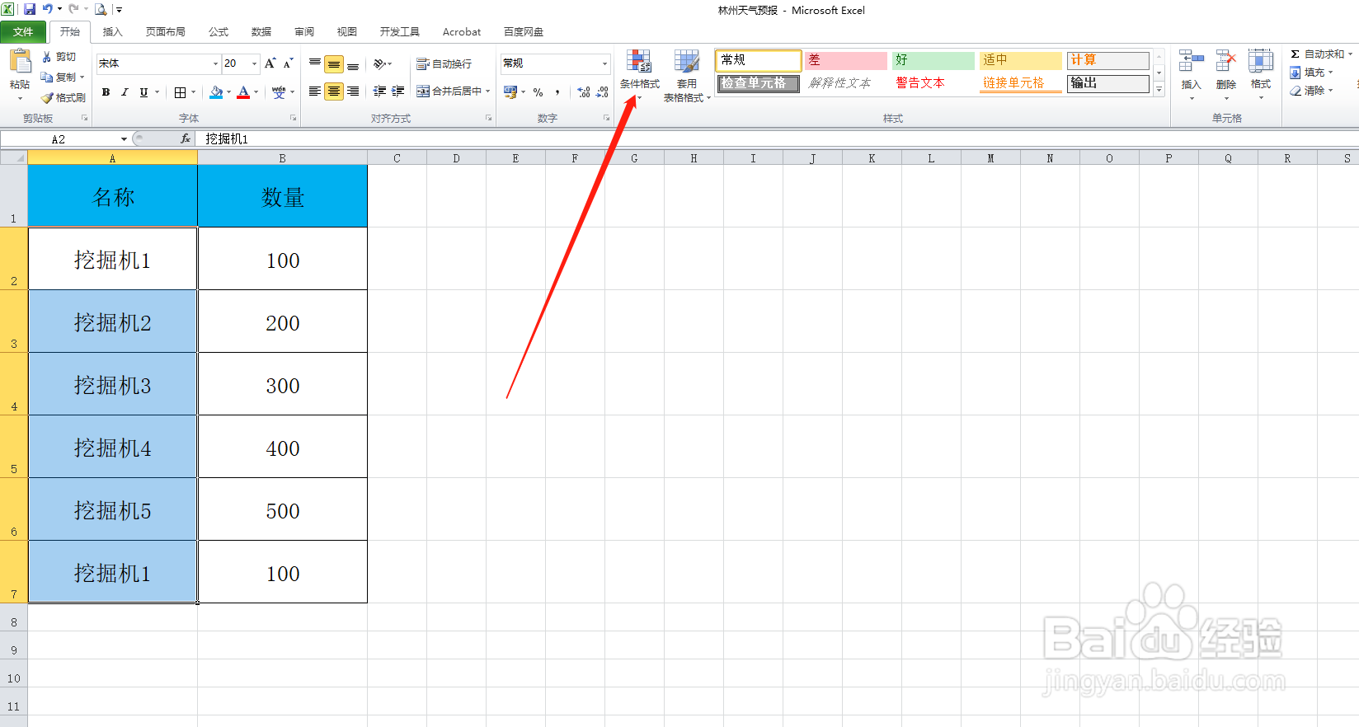Click the red Font Color swatch
Image resolution: width=1359 pixels, height=727 pixels.
click(x=243, y=92)
